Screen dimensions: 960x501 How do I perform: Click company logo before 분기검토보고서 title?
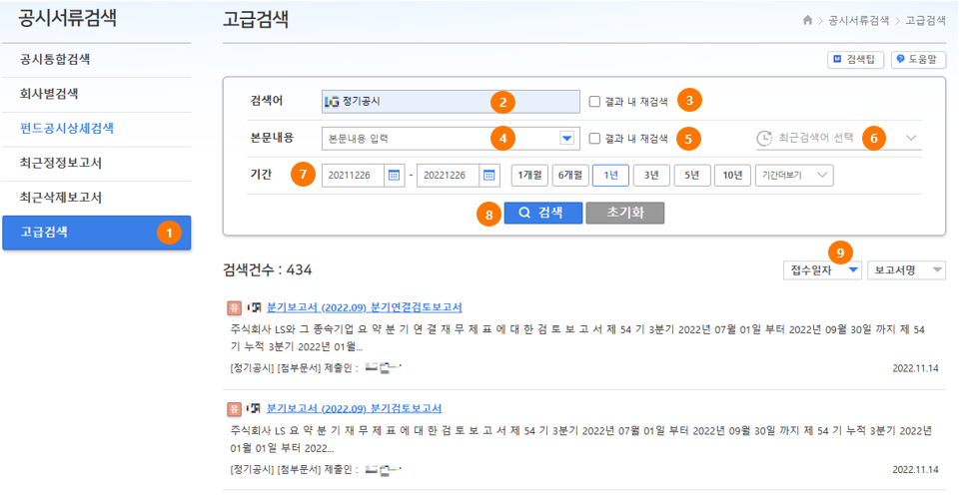pyautogui.click(x=254, y=408)
